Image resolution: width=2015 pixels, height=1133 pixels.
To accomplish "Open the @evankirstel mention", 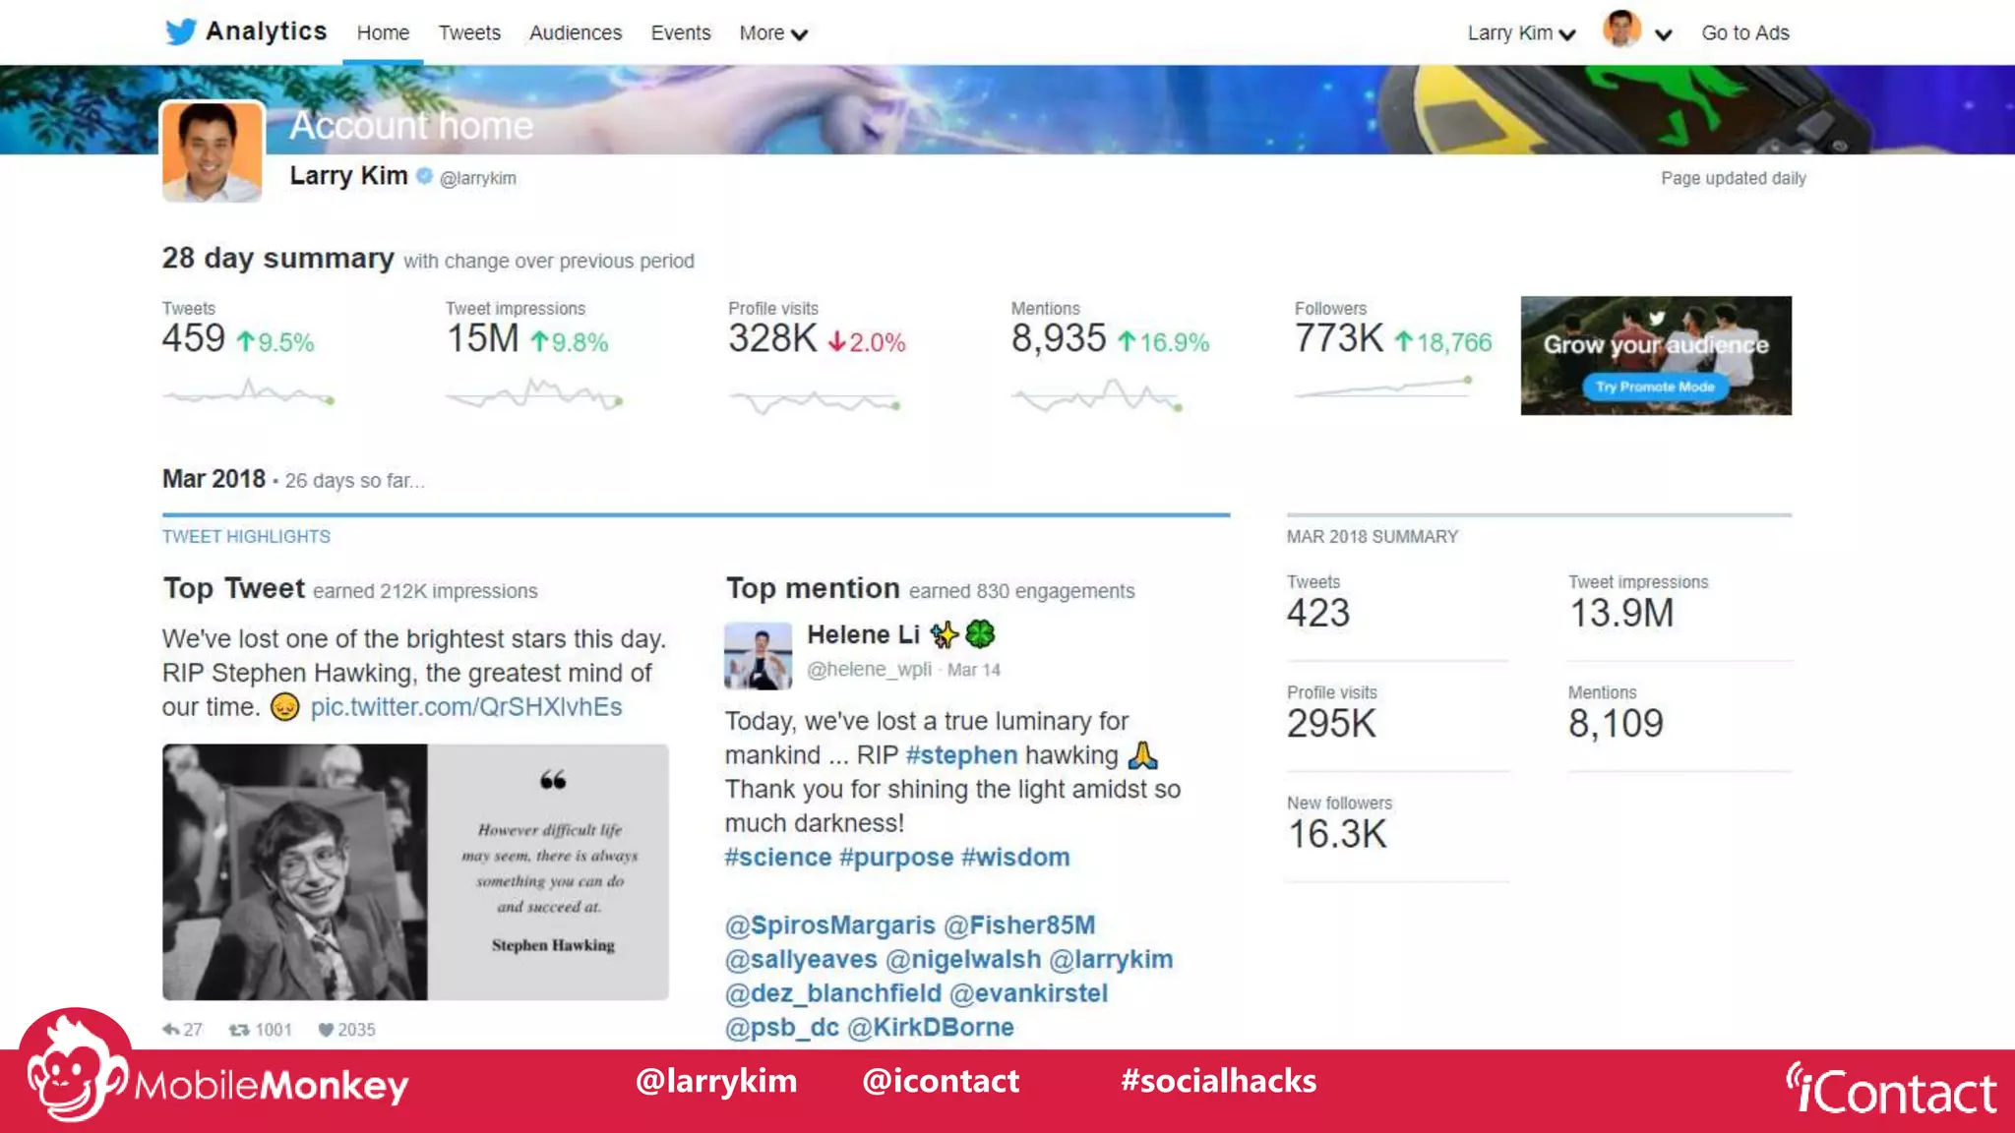I will (x=1029, y=994).
